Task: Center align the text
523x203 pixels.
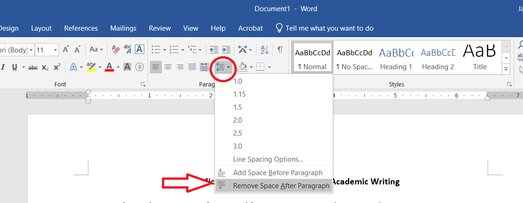Action: 168,67
